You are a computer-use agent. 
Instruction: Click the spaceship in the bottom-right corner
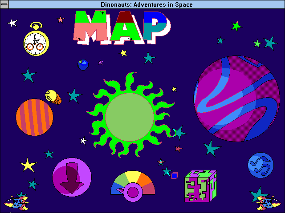pyautogui.click(x=267, y=203)
